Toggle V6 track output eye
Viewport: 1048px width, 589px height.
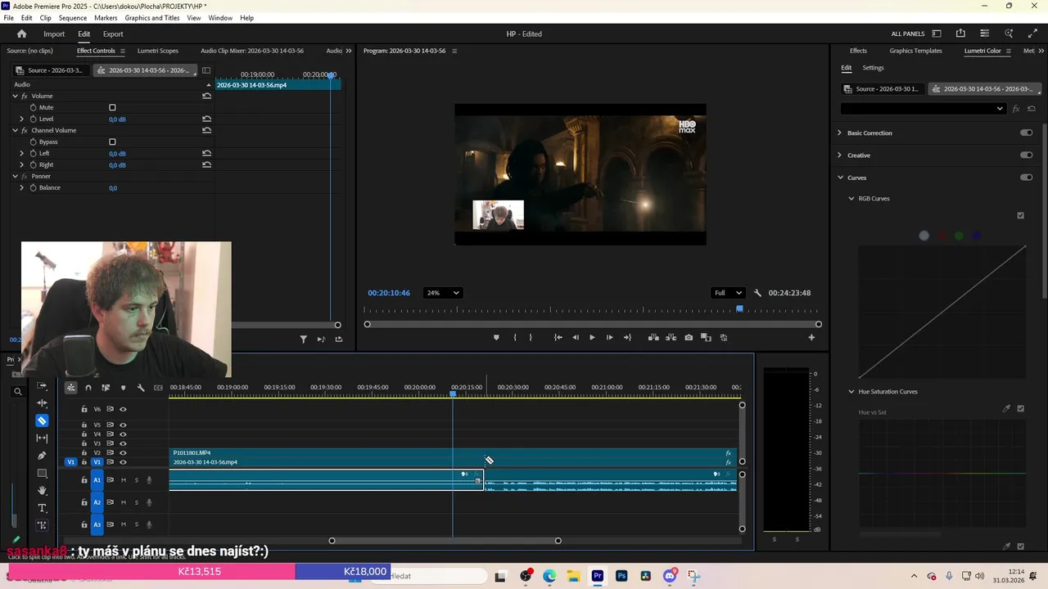(123, 409)
